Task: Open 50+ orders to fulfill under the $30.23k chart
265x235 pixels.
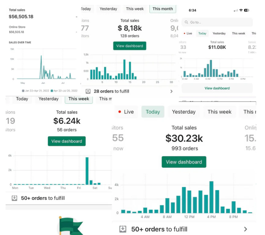Action: (159, 229)
